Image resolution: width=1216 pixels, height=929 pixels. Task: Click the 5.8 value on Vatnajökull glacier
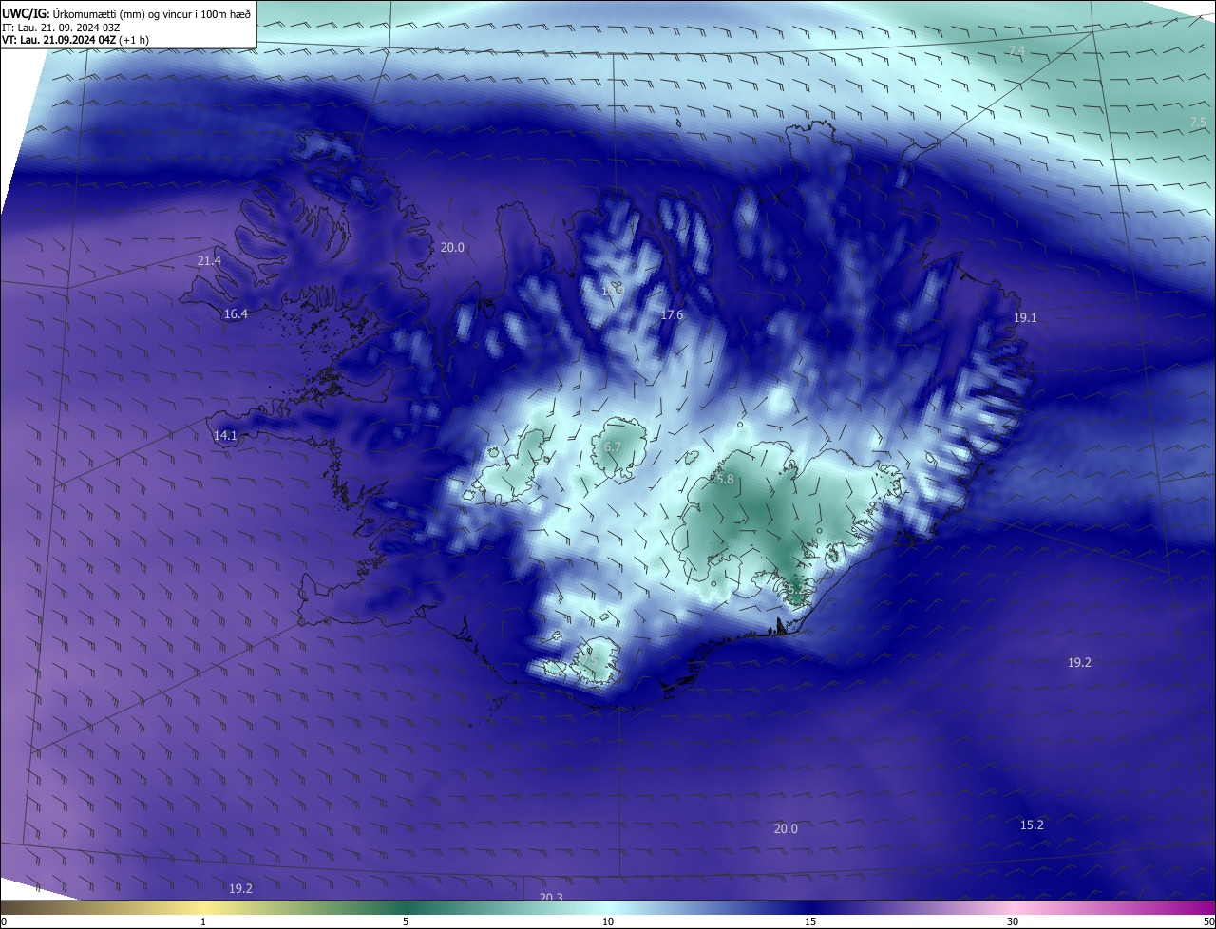pos(725,480)
